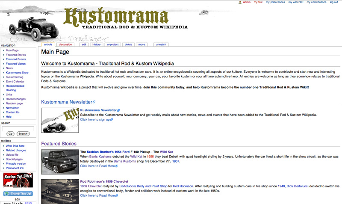The width and height of the screenshot is (342, 204).
Task: Open Recommended Reading link
Action: pos(15,88)
